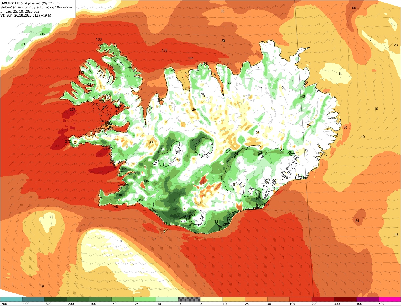Click the '62' value in the Westfjords
This screenshot has height=306, width=401.
coord(89,84)
